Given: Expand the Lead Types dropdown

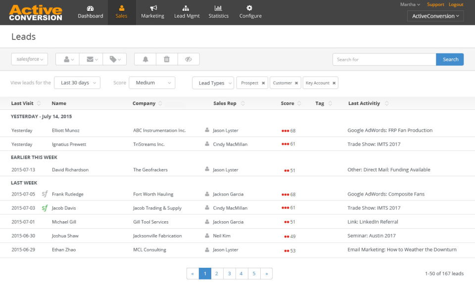Looking at the screenshot, I should pos(213,83).
